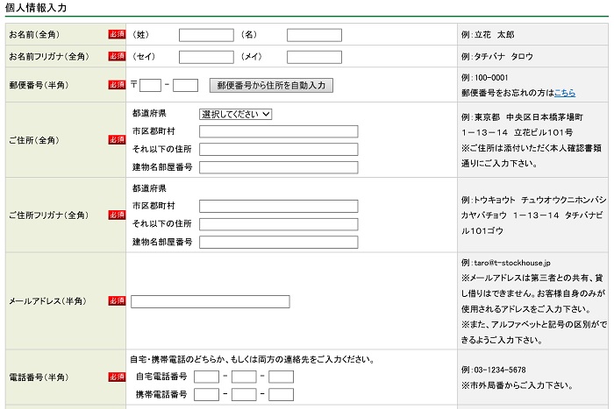Click the ご住所(全角) label

pyautogui.click(x=34, y=140)
